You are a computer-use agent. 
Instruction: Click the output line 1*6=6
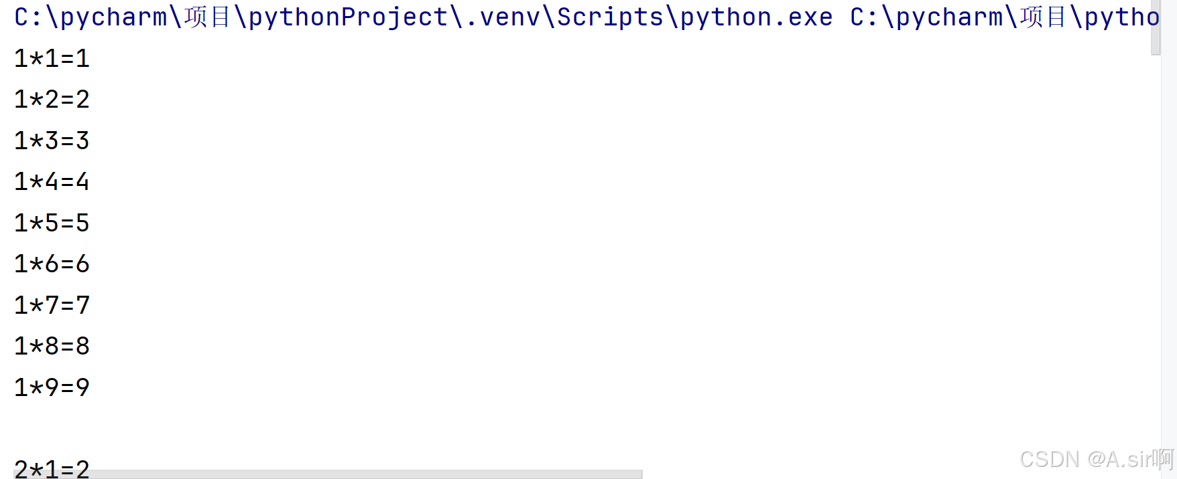[x=52, y=264]
